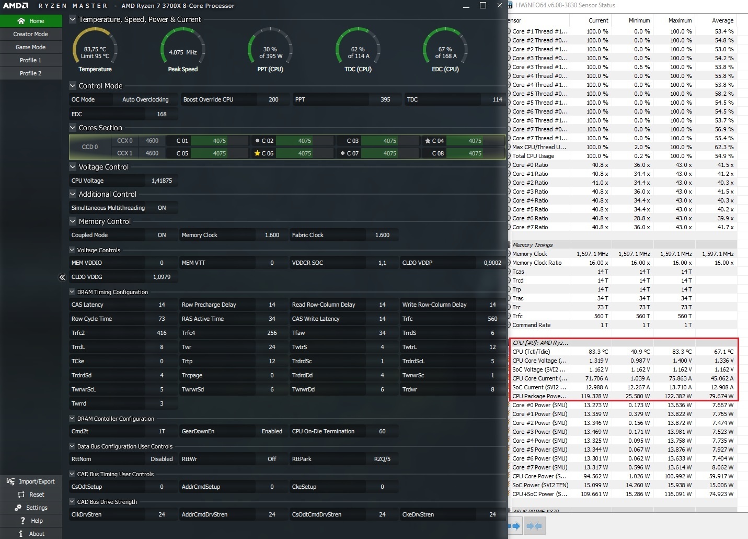The height and width of the screenshot is (539, 748).
Task: Click the Boost Override CPU value 200
Action: [x=273, y=99]
